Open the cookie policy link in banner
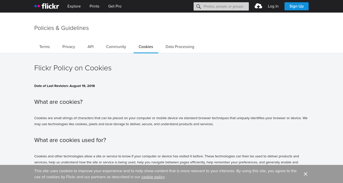The image size is (343, 183). (x=153, y=177)
